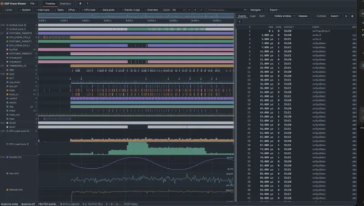Click the throttle (%) data plot icon

[x=7, y=157]
